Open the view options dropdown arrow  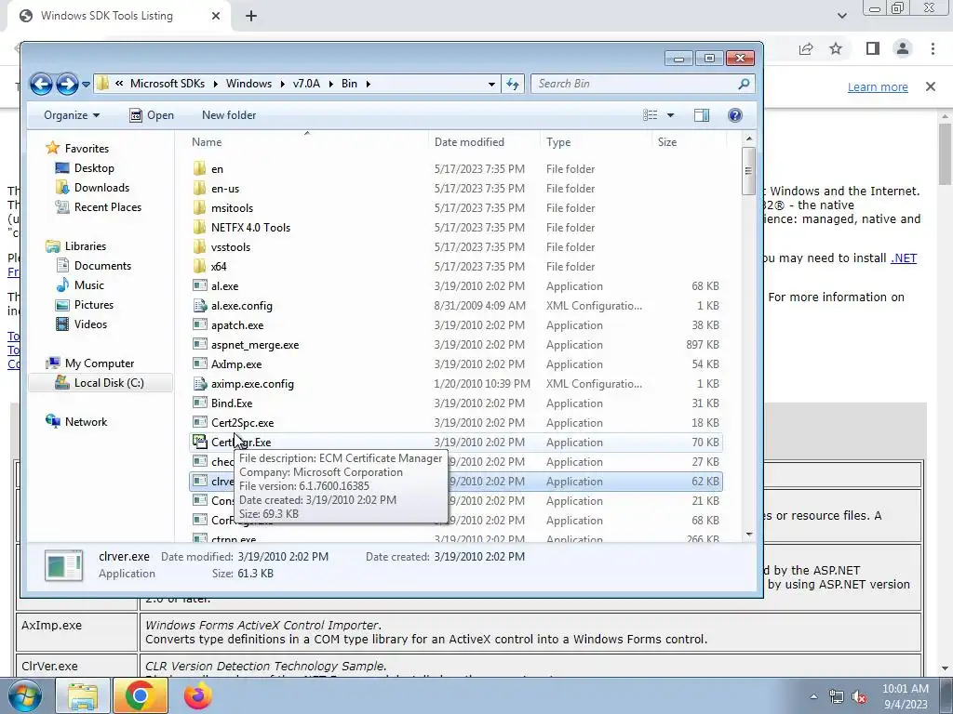[670, 115]
